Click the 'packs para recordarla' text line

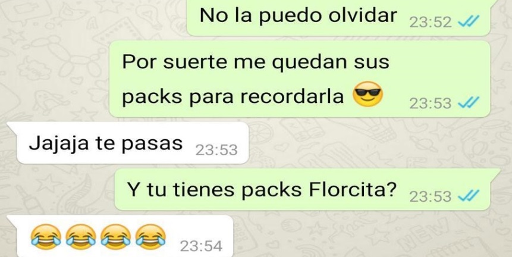click(233, 96)
